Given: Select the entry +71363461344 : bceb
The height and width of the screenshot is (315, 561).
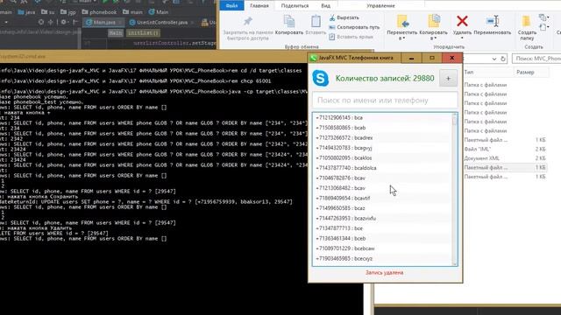Looking at the screenshot, I should (382, 238).
